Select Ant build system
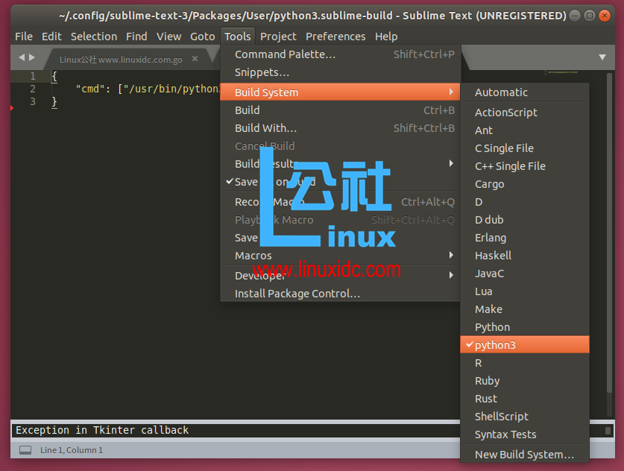The width and height of the screenshot is (624, 471). coord(525,130)
